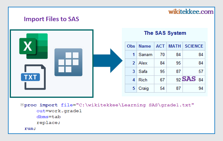Click Craig in the Name column
Image resolution: width=223 pixels, height=141 pixels.
point(144,88)
